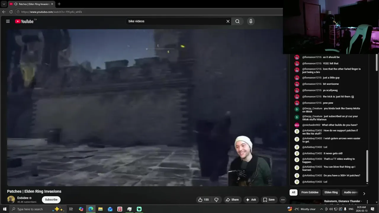379x213 pixels.
Task: Open File Explorer from the taskbar
Action: (100, 209)
